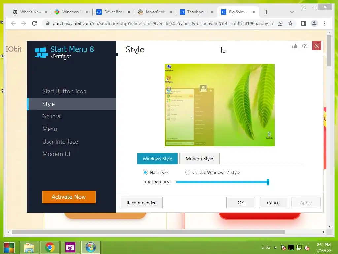Open the Chrome profile avatar icon
Screen dimensions: 338x254
coord(314,23)
